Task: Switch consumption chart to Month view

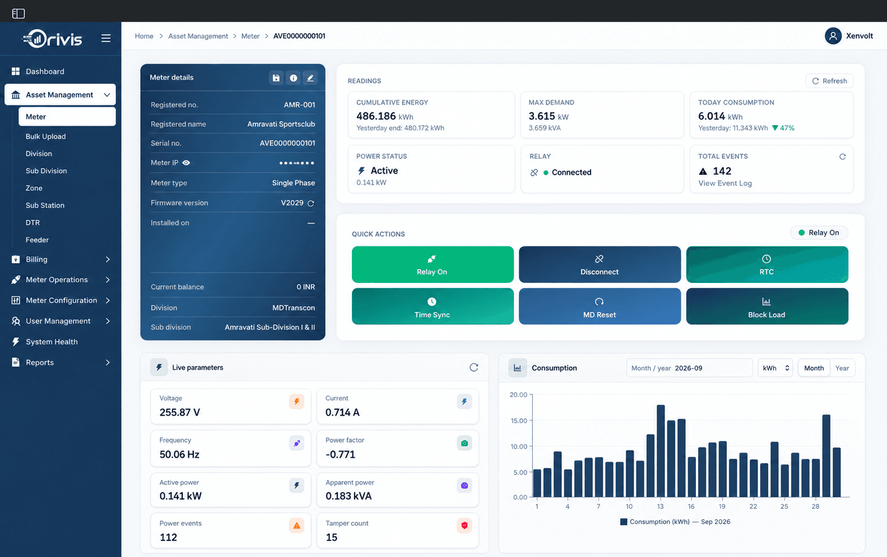Action: 814,368
